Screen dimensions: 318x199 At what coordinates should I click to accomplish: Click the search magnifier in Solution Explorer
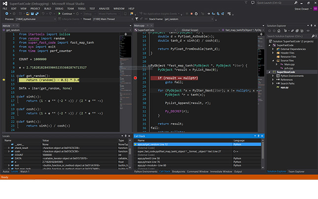coord(313,36)
